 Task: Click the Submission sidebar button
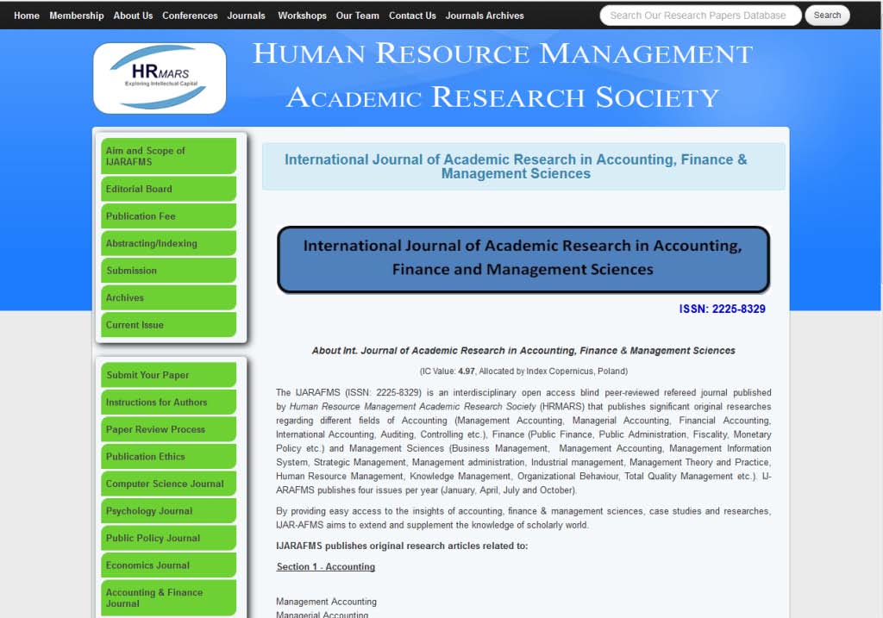[168, 271]
